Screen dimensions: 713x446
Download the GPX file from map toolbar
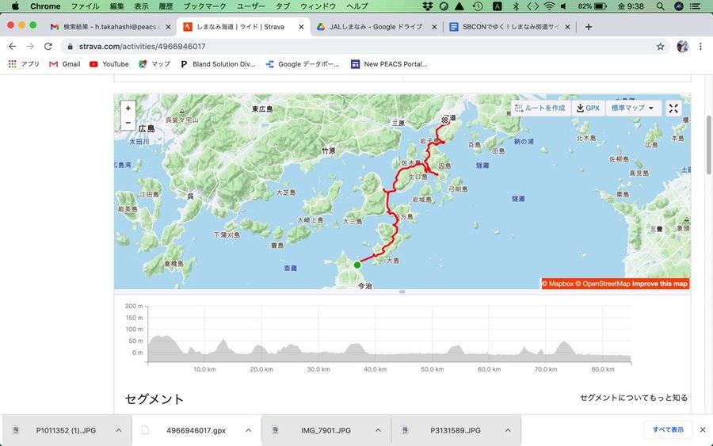coord(588,109)
